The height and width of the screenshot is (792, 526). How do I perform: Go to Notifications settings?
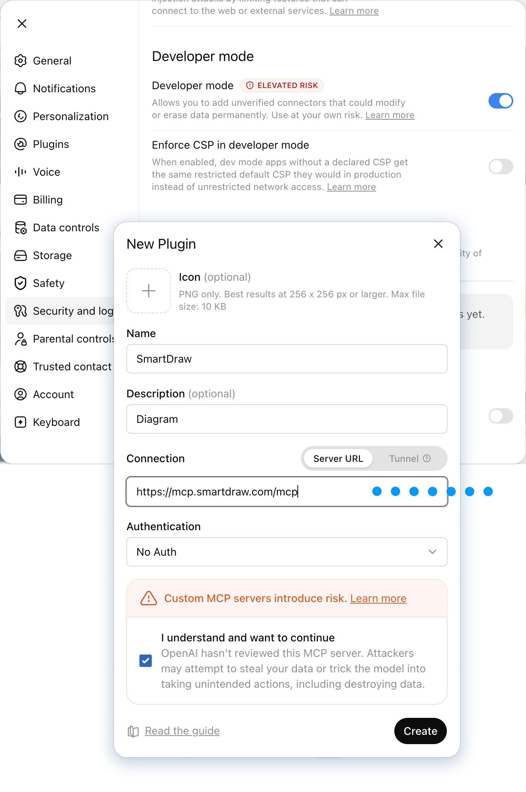tap(64, 88)
